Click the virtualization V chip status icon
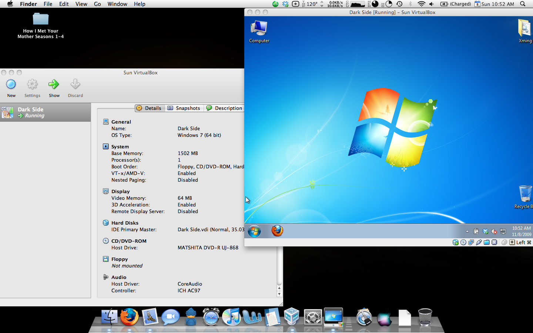This screenshot has width=533, height=333. click(x=495, y=242)
